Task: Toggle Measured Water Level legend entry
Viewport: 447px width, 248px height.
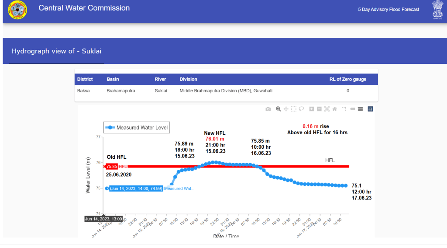Action: click(136, 128)
